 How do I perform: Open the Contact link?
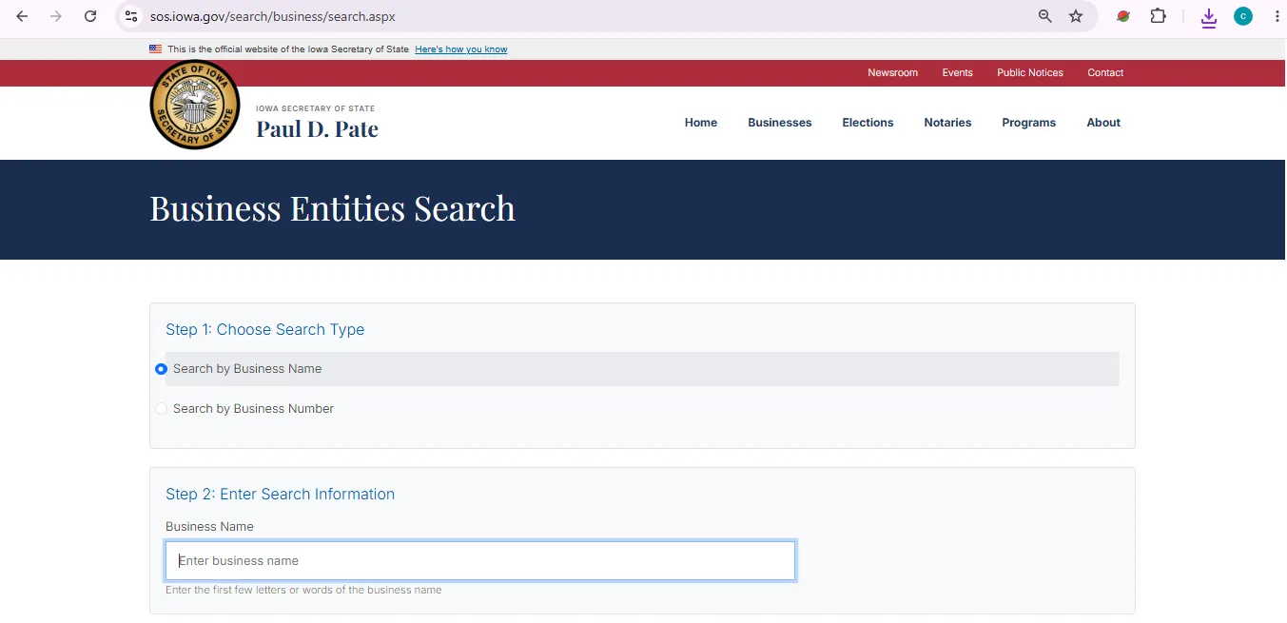click(x=1105, y=73)
